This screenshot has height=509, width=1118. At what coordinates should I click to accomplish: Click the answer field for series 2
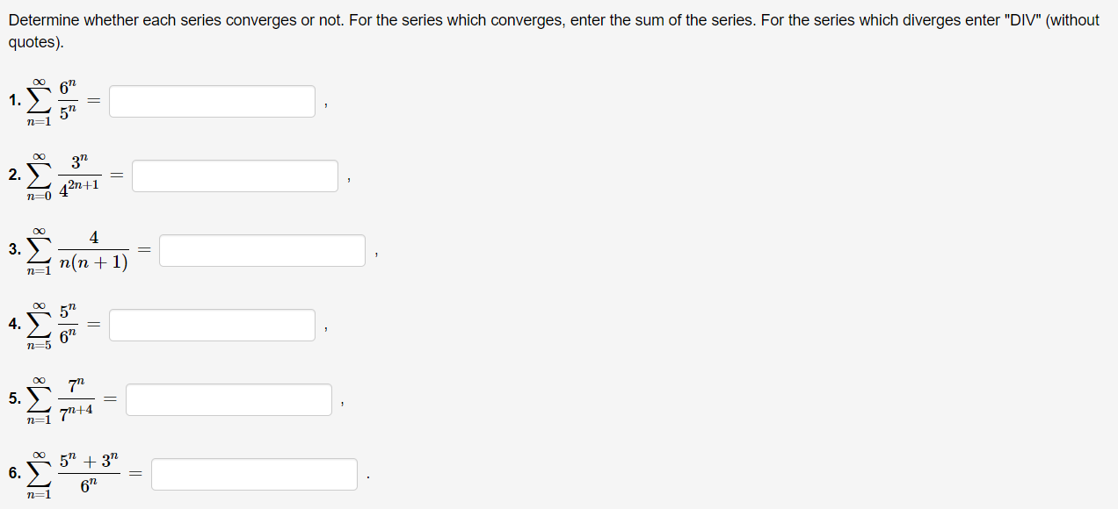point(235,176)
